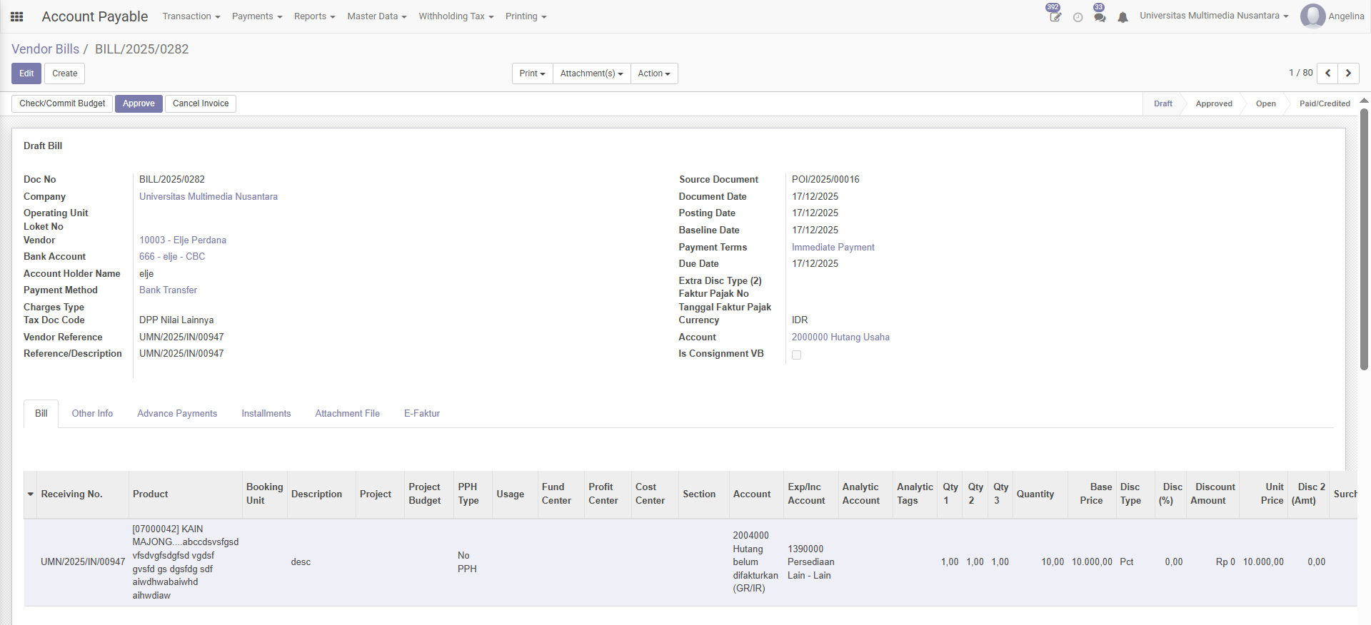Click the vertical page scrollbar
Viewport: 1371px width, 625px height.
(x=1364, y=239)
